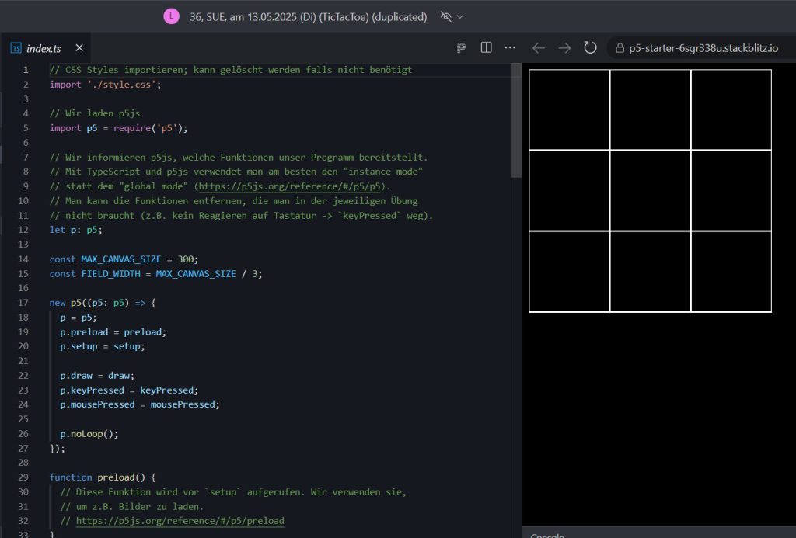Click the center cell of the TicTacToe grid
This screenshot has height=538, width=796.
click(x=650, y=191)
